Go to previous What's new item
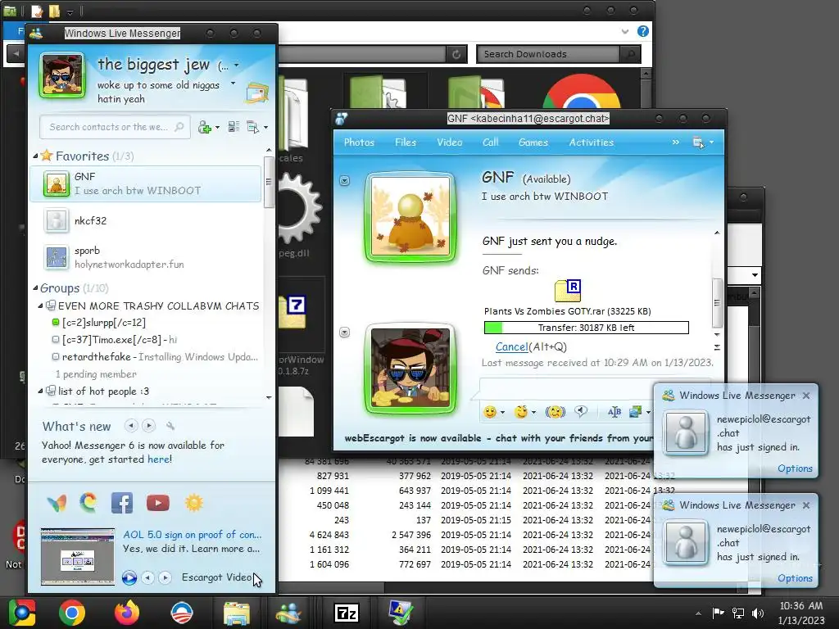The width and height of the screenshot is (839, 629). point(131,426)
